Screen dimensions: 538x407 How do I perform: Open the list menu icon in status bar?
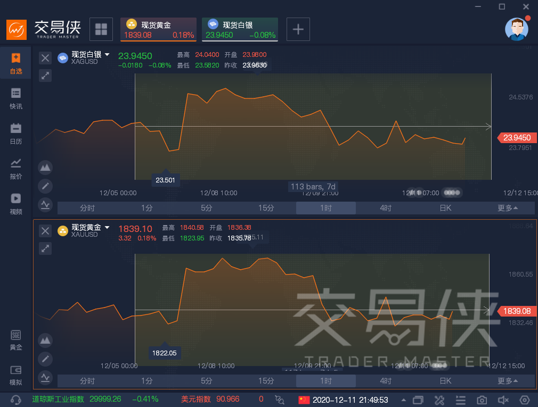460,400
